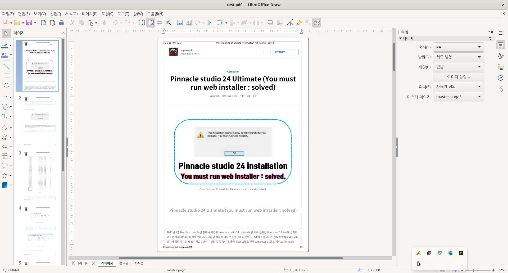Click the Crop image icon

[279, 23]
